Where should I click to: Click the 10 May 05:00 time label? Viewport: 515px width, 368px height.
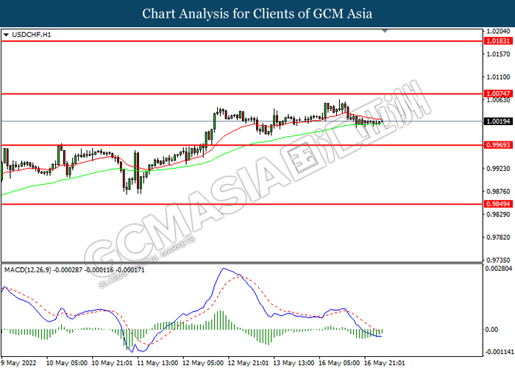pos(67,363)
